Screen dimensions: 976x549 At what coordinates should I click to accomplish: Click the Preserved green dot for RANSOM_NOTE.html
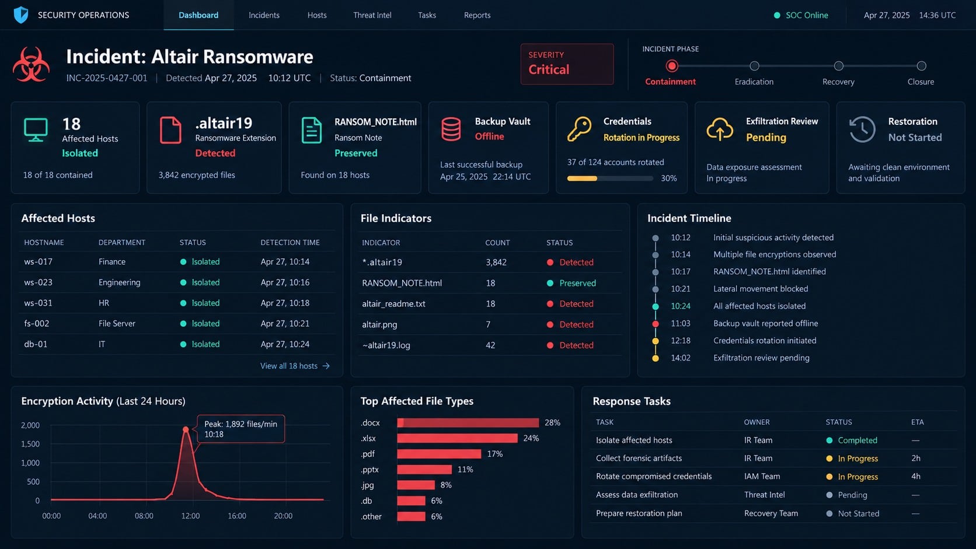pyautogui.click(x=550, y=283)
